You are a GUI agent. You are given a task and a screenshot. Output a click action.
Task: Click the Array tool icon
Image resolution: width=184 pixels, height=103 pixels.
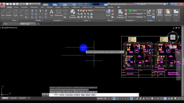(x=40, y=17)
